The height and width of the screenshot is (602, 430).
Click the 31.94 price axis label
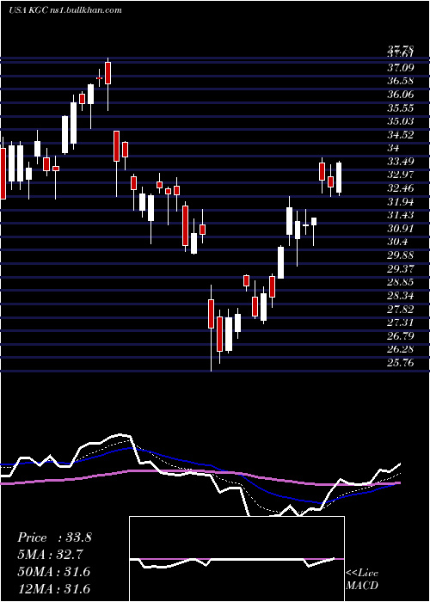pos(402,202)
